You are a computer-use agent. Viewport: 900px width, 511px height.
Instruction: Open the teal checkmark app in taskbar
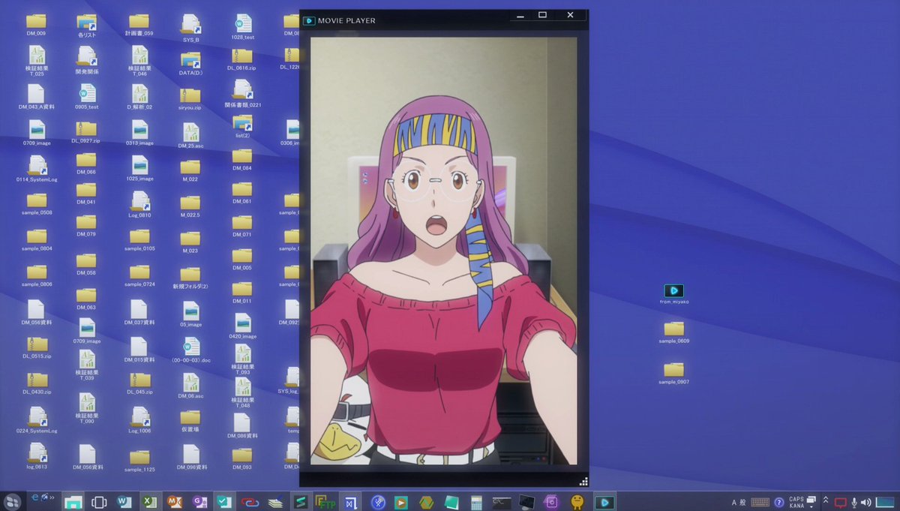click(223, 502)
